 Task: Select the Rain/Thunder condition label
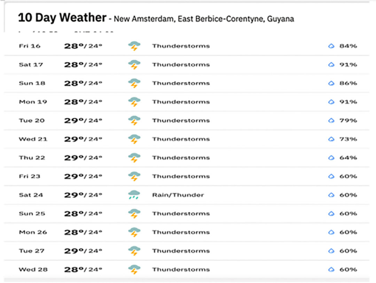tap(178, 195)
